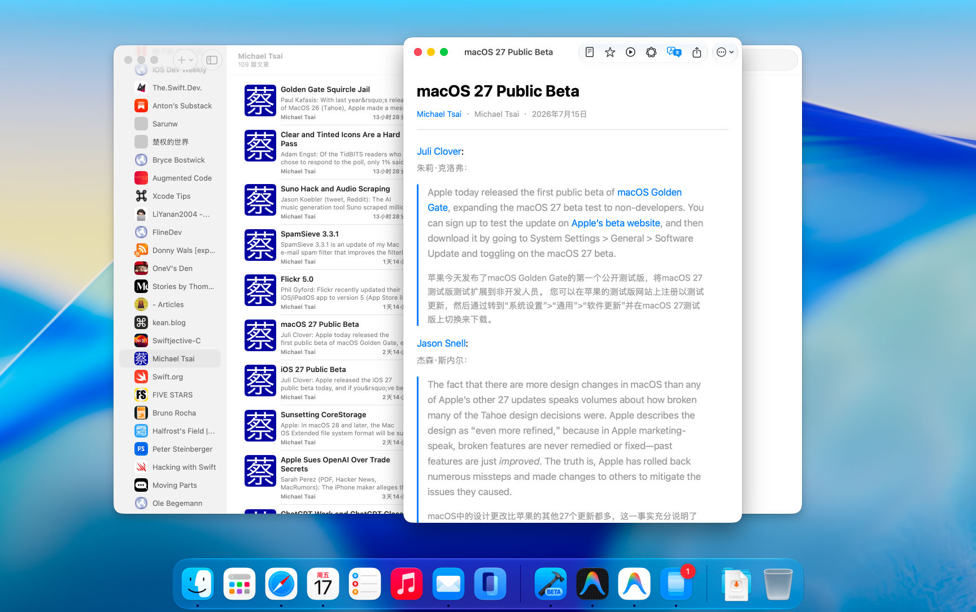
Task: Select Bryce Bostwick feed
Action: tap(170, 160)
